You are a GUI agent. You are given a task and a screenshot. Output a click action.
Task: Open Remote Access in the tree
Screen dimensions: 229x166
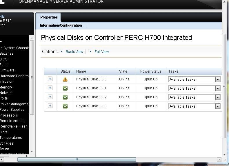pos(12,121)
